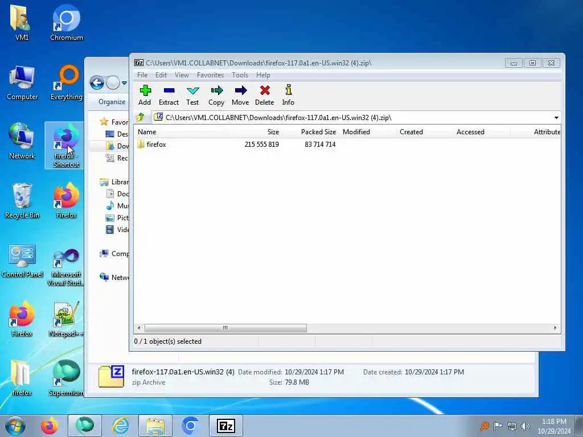Image resolution: width=583 pixels, height=437 pixels.
Task: Select the firefox folder desktop icon
Action: 22,378
